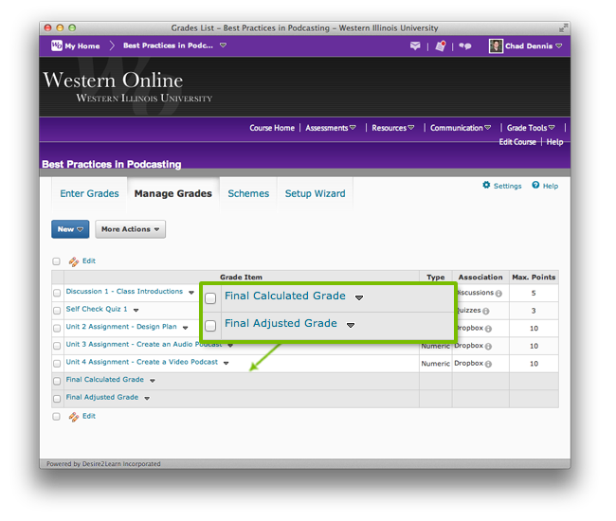This screenshot has height=521, width=616.
Task: Expand the More Actions dropdown
Action: pyautogui.click(x=131, y=229)
